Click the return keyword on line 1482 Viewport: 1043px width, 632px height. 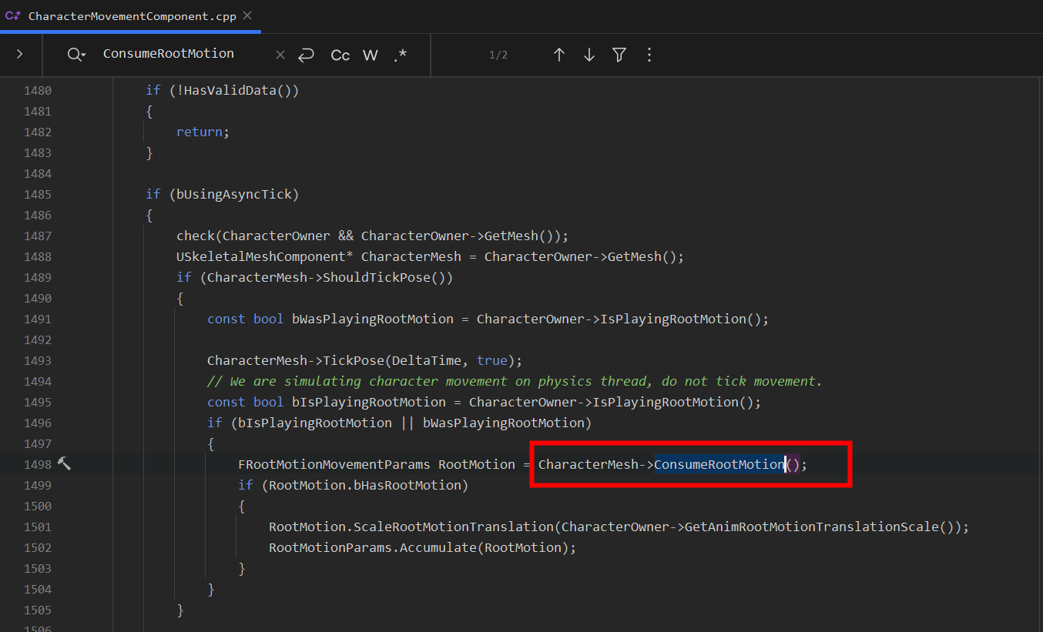click(200, 132)
